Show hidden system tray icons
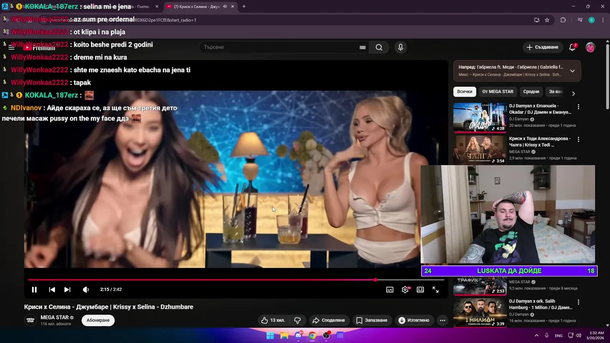 click(536, 335)
